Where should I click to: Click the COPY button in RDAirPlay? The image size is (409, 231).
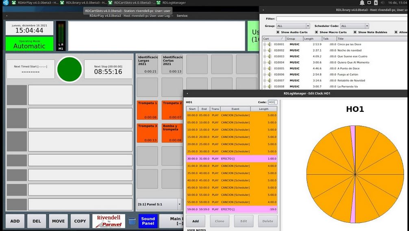coord(80,221)
